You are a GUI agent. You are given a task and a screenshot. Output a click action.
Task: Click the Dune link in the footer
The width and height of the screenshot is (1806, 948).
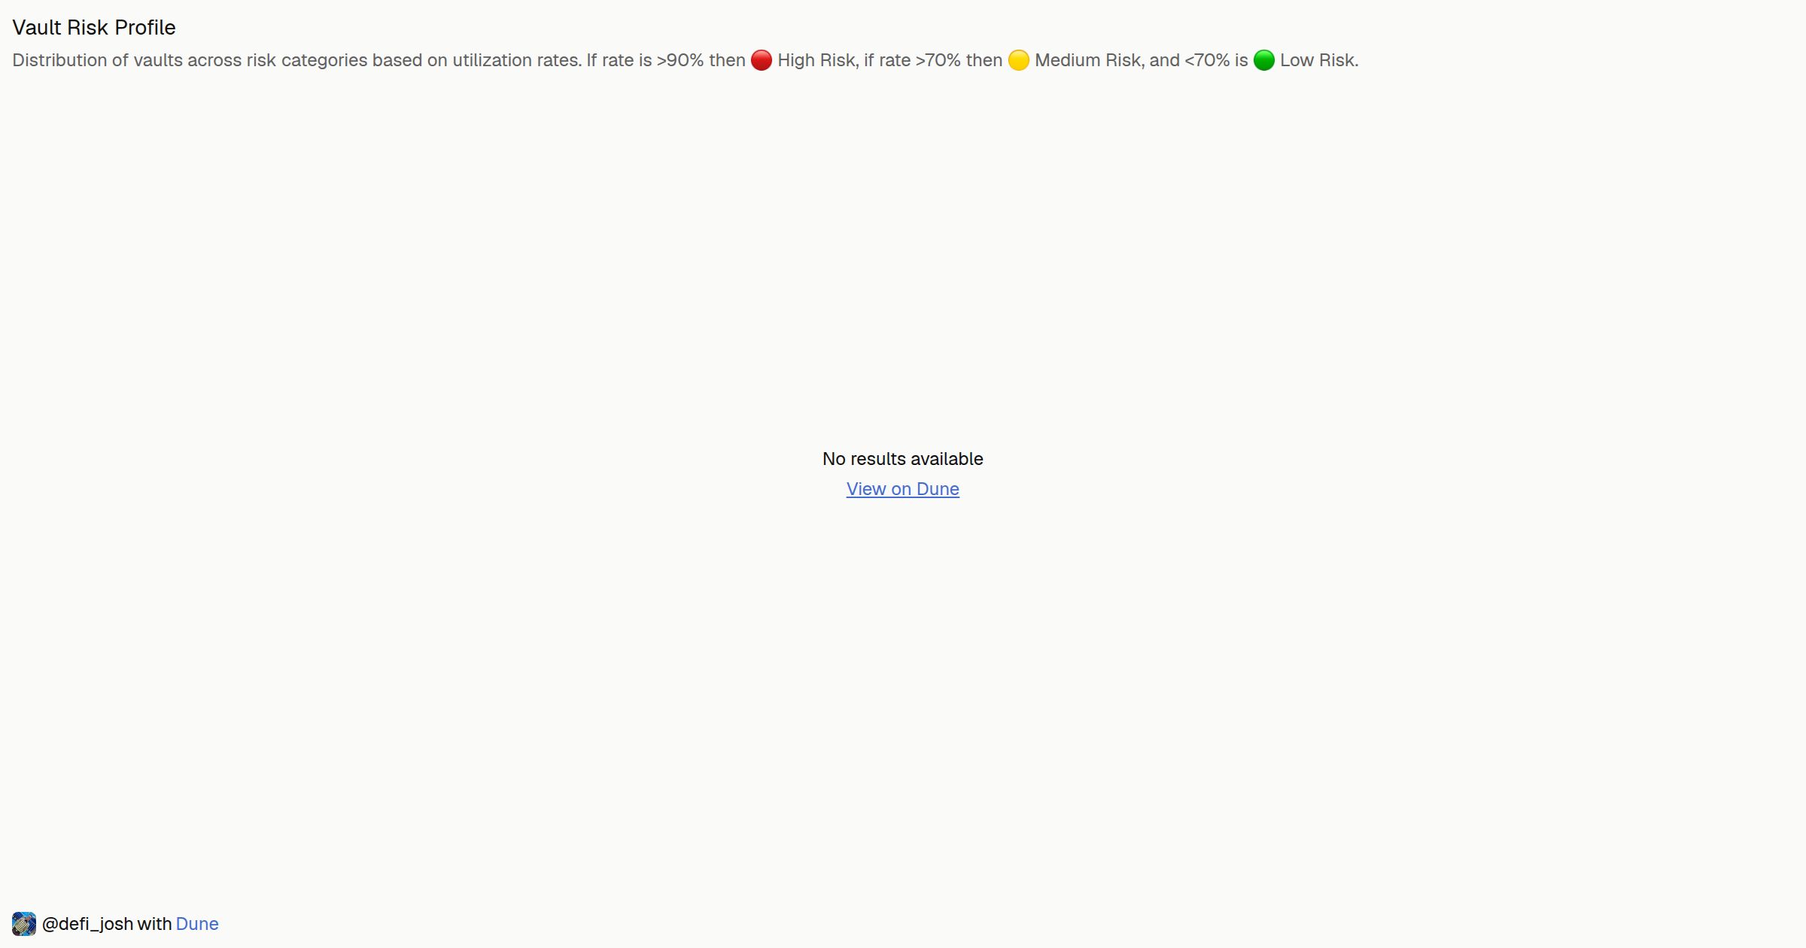[197, 924]
